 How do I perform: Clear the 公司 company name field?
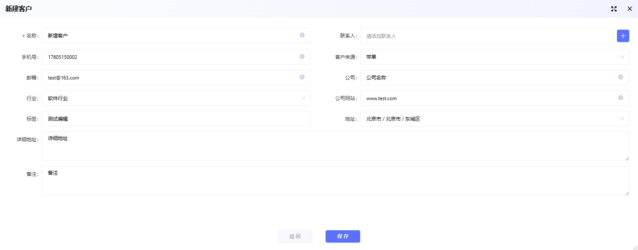pos(621,77)
